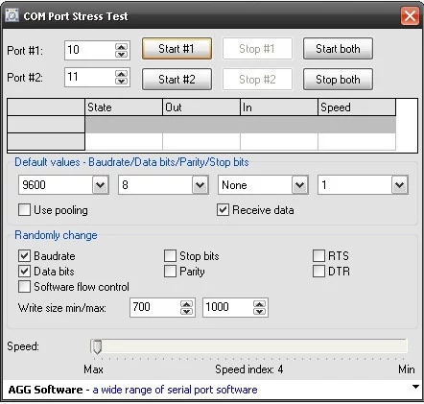Click the Speed slider thumb
The image size is (424, 404).
coord(97,346)
